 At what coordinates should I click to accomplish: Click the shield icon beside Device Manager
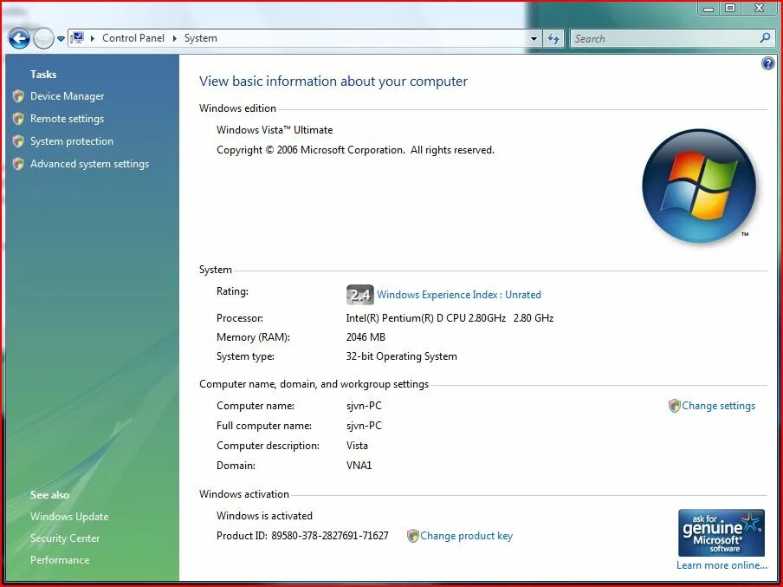pos(18,96)
